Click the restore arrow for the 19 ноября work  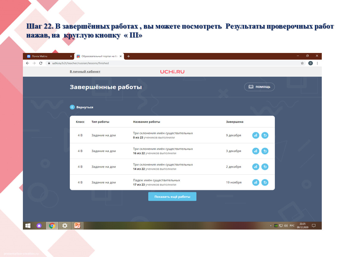pos(265,182)
